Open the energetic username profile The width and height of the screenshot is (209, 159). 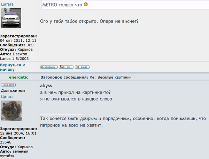click(x=19, y=77)
